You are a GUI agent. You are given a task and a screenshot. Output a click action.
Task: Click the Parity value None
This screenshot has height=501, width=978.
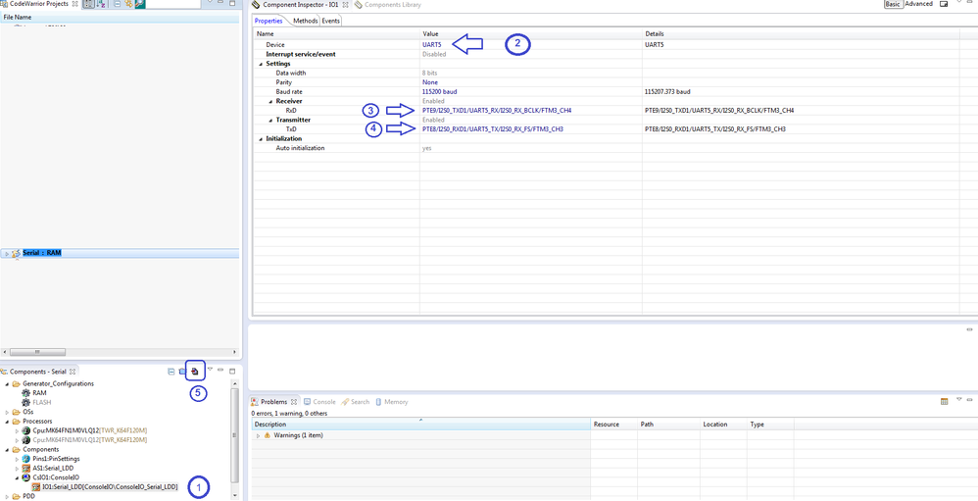click(430, 82)
